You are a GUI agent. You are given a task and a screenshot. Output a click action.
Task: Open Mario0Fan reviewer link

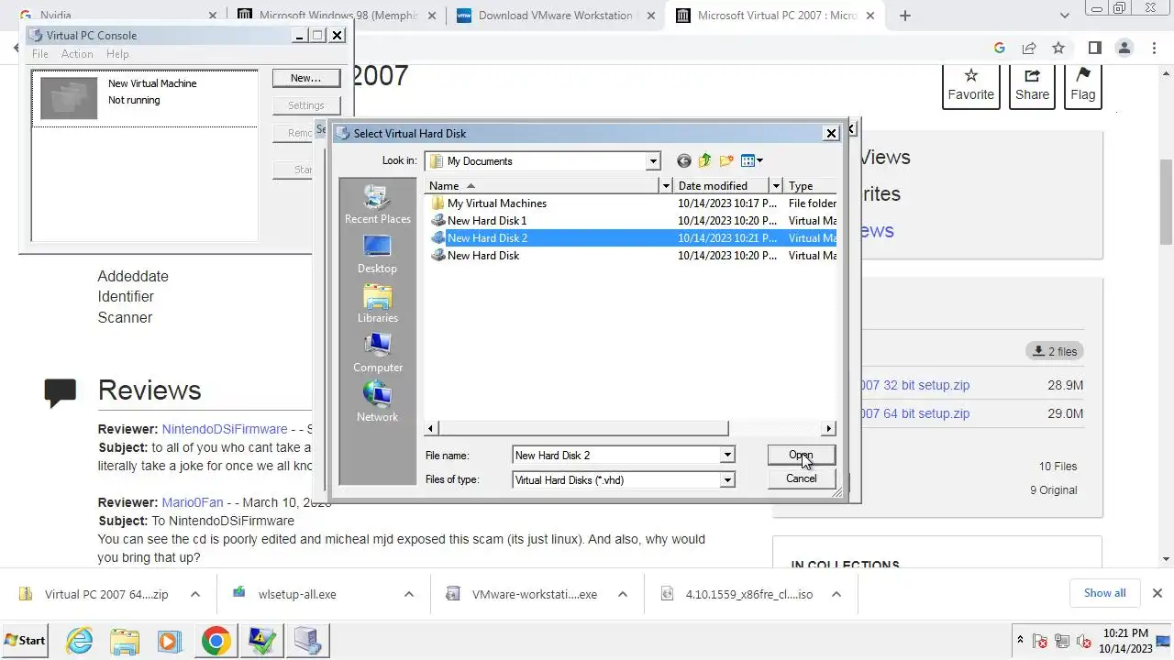pyautogui.click(x=193, y=502)
